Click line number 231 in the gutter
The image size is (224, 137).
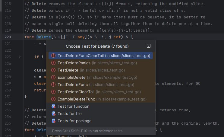[x=8, y=97]
